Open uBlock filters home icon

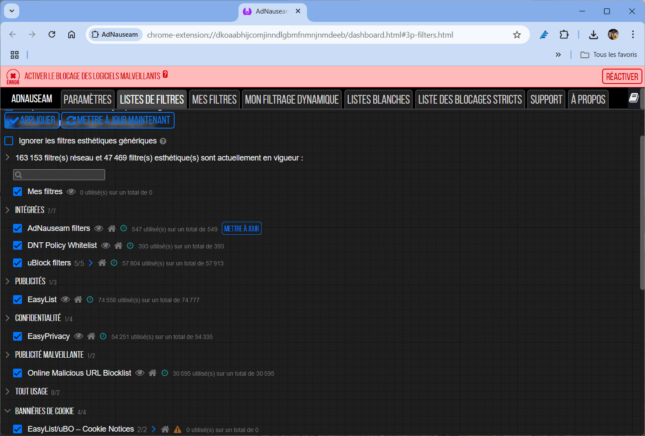tap(102, 263)
